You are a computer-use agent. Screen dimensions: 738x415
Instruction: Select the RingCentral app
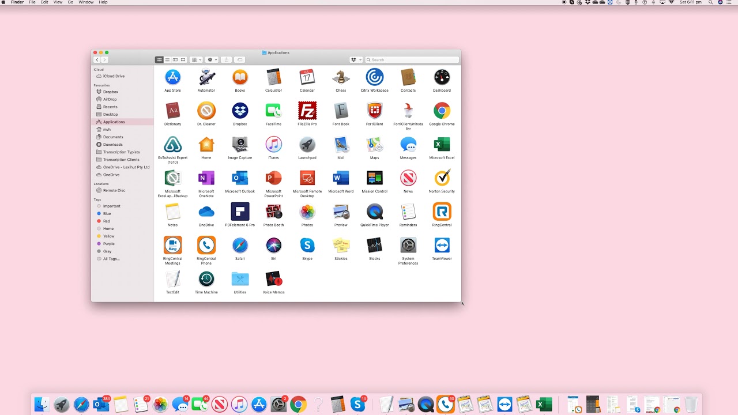pos(442,212)
